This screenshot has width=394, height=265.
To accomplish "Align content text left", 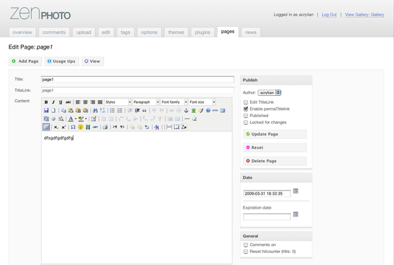I will tap(78, 102).
